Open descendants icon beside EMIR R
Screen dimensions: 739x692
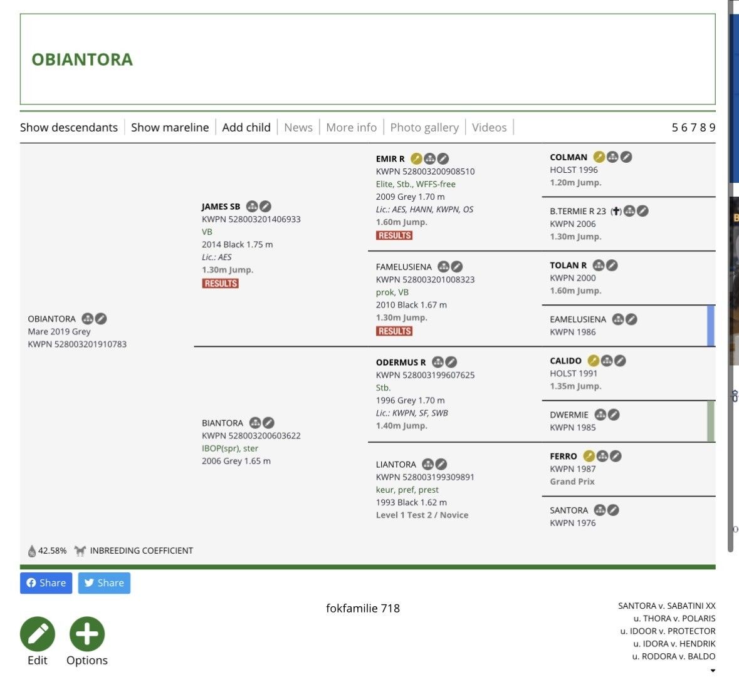click(x=429, y=158)
